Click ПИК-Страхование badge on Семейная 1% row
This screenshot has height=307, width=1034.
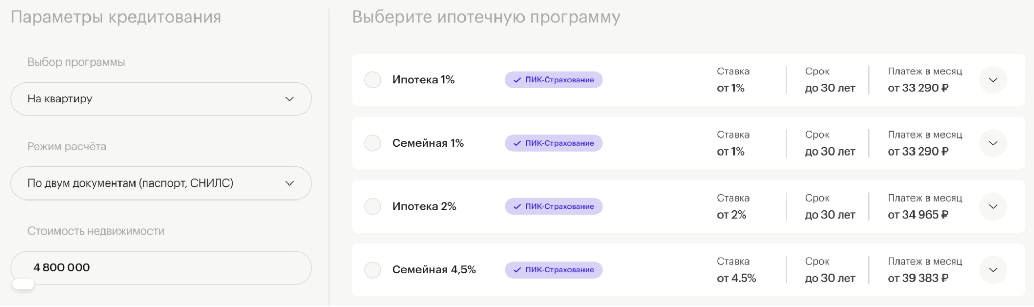tap(553, 143)
